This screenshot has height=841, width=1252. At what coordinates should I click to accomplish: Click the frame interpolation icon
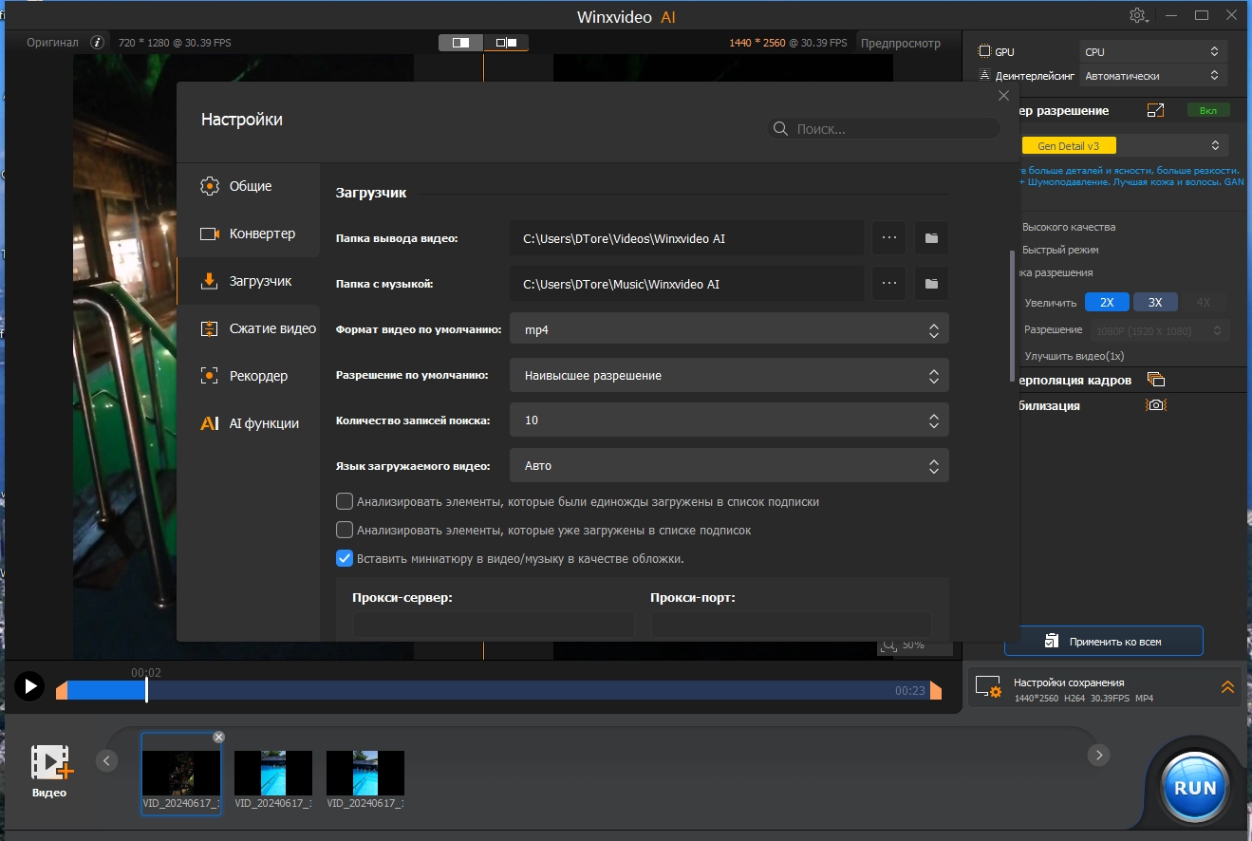coord(1155,380)
